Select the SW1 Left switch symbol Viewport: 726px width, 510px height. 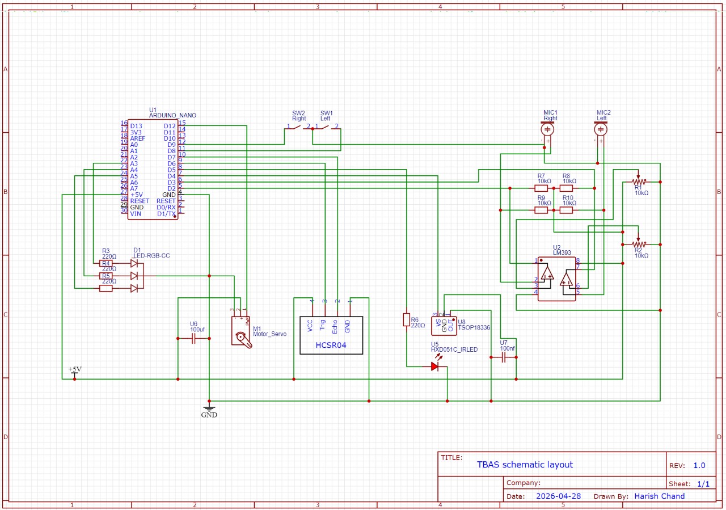327,128
